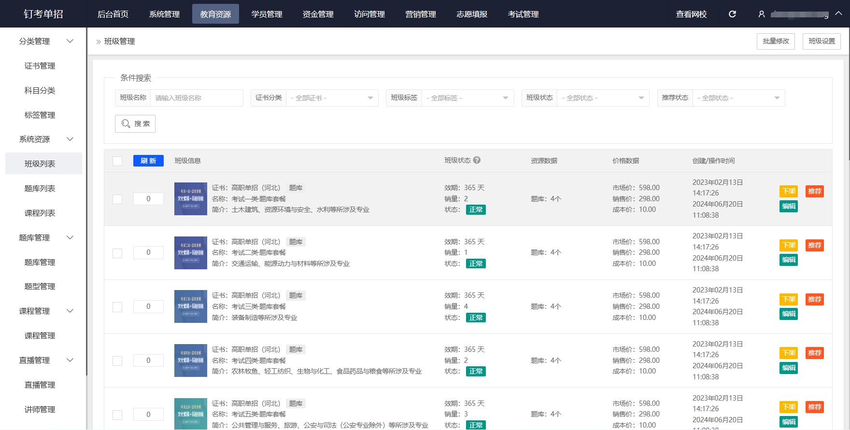Open thumbnail of 考试三类-题库套餐

(x=191, y=306)
